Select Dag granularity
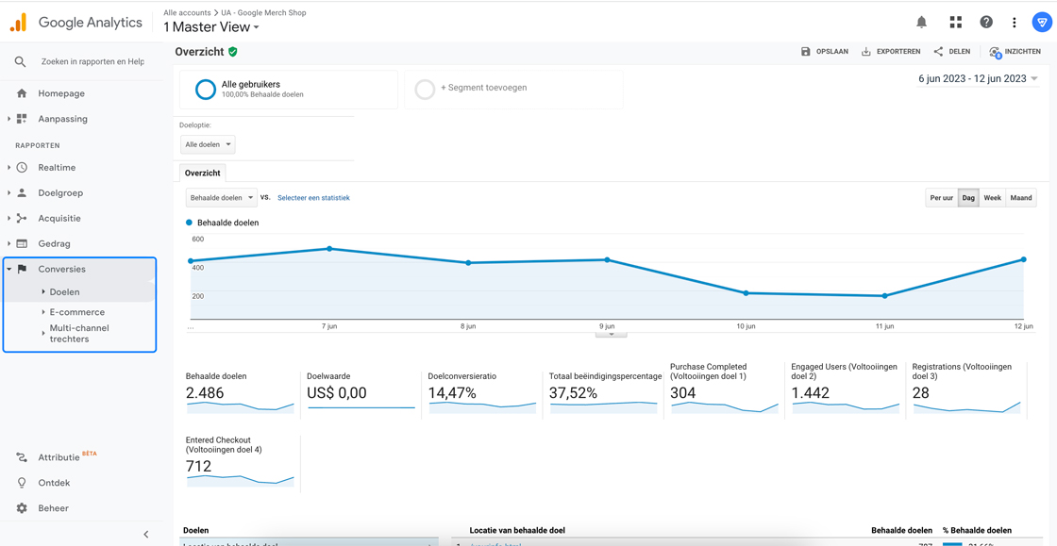1057x546 pixels. [968, 198]
